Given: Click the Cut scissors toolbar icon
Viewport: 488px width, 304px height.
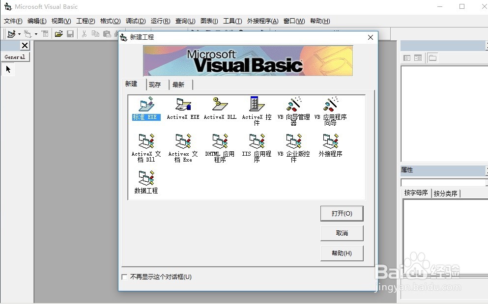Looking at the screenshot, I should pos(84,33).
